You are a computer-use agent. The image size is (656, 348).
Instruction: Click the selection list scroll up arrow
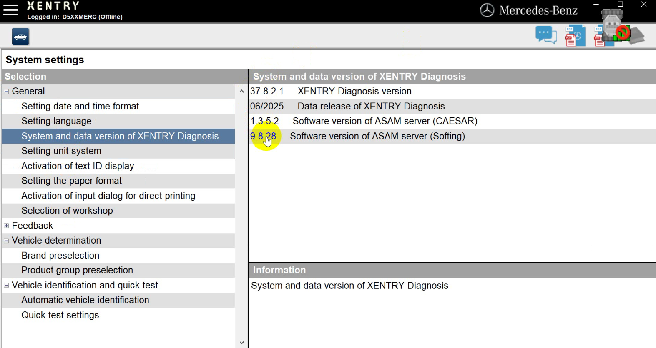241,91
